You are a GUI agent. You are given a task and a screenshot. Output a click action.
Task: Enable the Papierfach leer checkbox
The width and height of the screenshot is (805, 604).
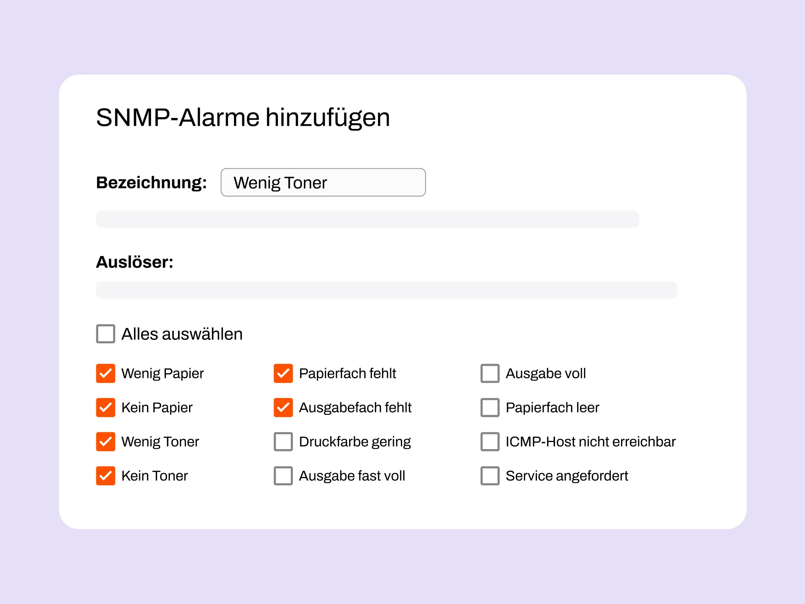point(490,407)
